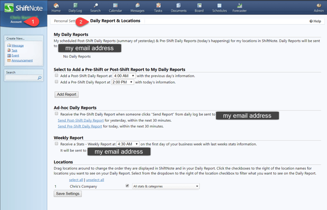Open the Tasks icon
This screenshot has height=210, width=327.
click(158, 7)
